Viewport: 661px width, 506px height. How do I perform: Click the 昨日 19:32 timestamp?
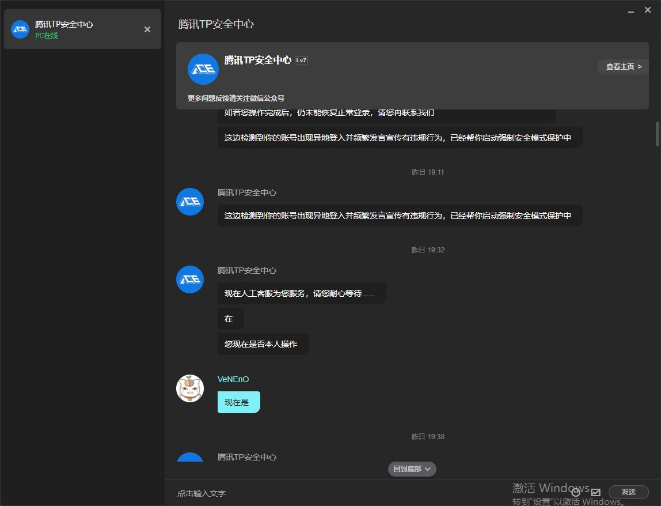click(x=427, y=250)
